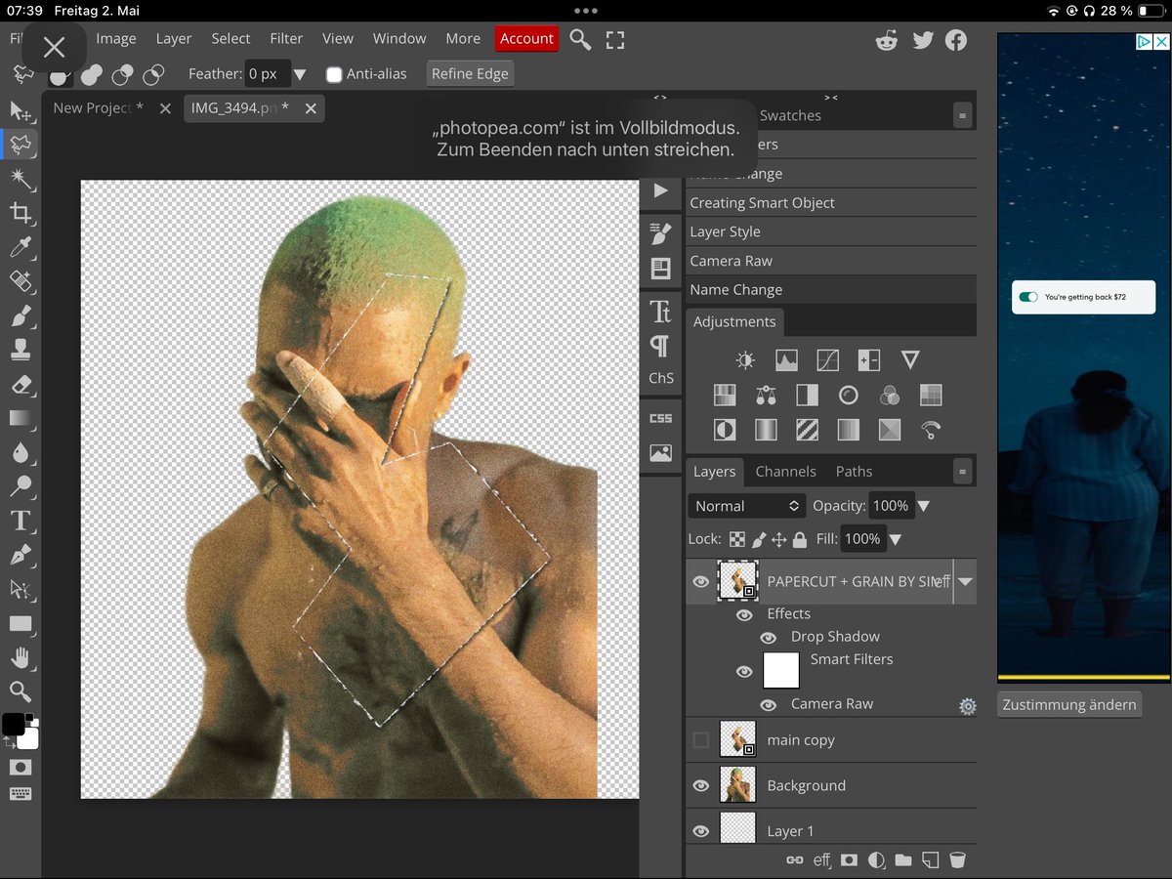
Task: Select the Move tool
Action: [21, 110]
